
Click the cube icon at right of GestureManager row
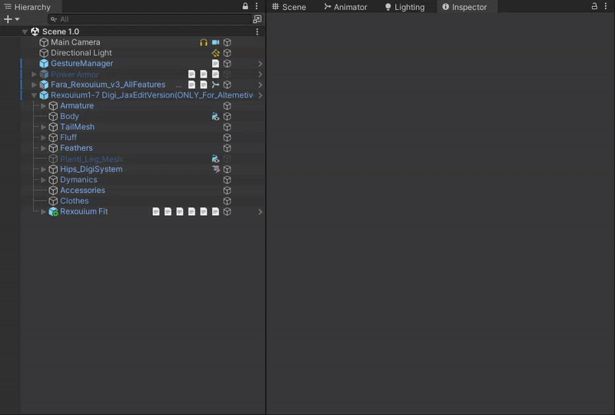pos(227,64)
